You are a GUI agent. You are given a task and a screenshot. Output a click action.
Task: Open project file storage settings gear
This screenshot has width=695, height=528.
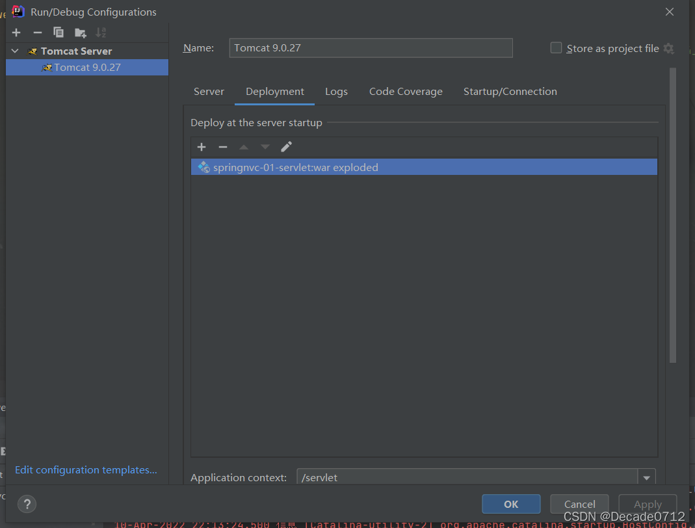point(669,48)
